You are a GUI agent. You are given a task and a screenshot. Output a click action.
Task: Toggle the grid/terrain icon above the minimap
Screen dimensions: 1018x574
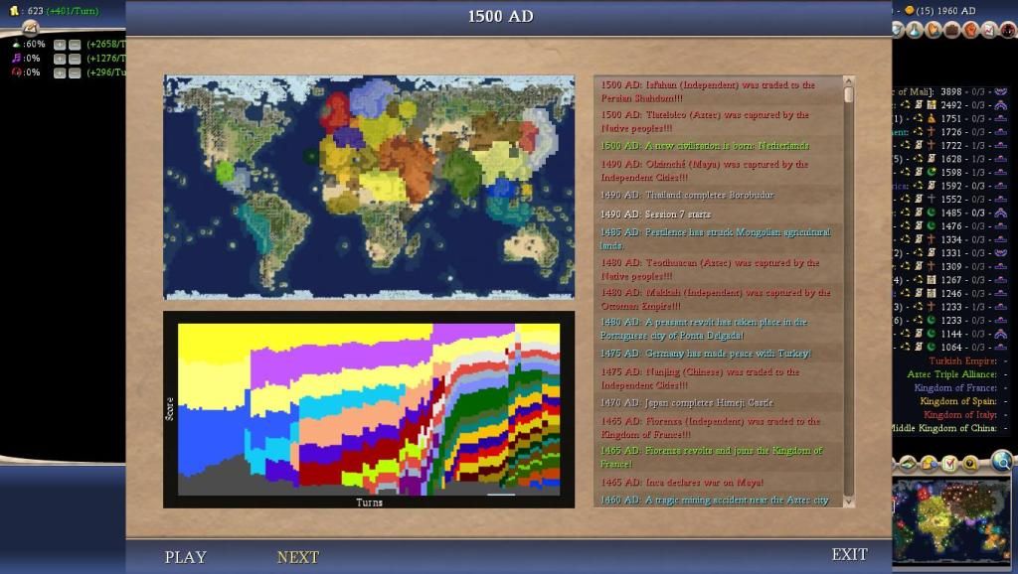pos(909,463)
